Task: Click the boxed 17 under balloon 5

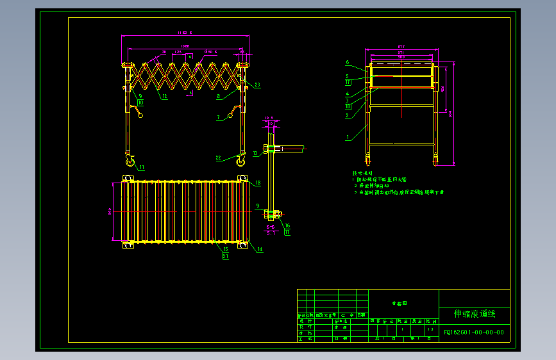Action: click(348, 83)
